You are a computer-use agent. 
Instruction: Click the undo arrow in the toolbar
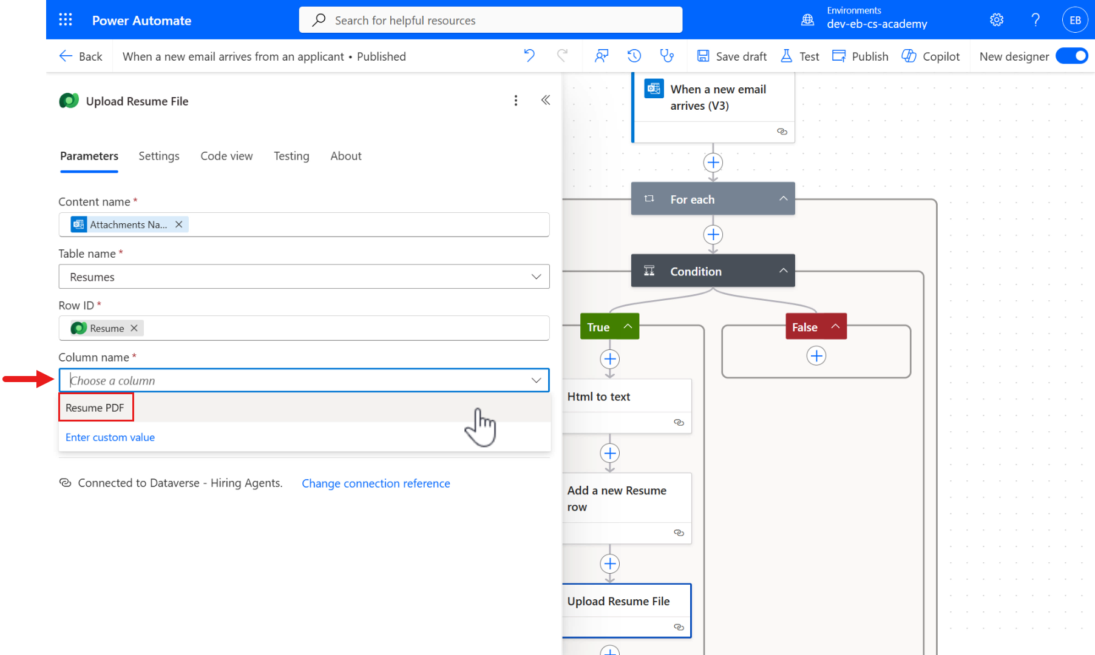coord(529,56)
